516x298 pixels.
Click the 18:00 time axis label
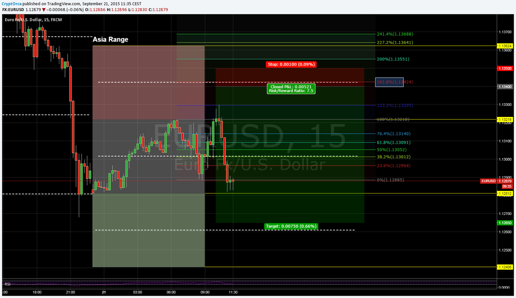37,292
